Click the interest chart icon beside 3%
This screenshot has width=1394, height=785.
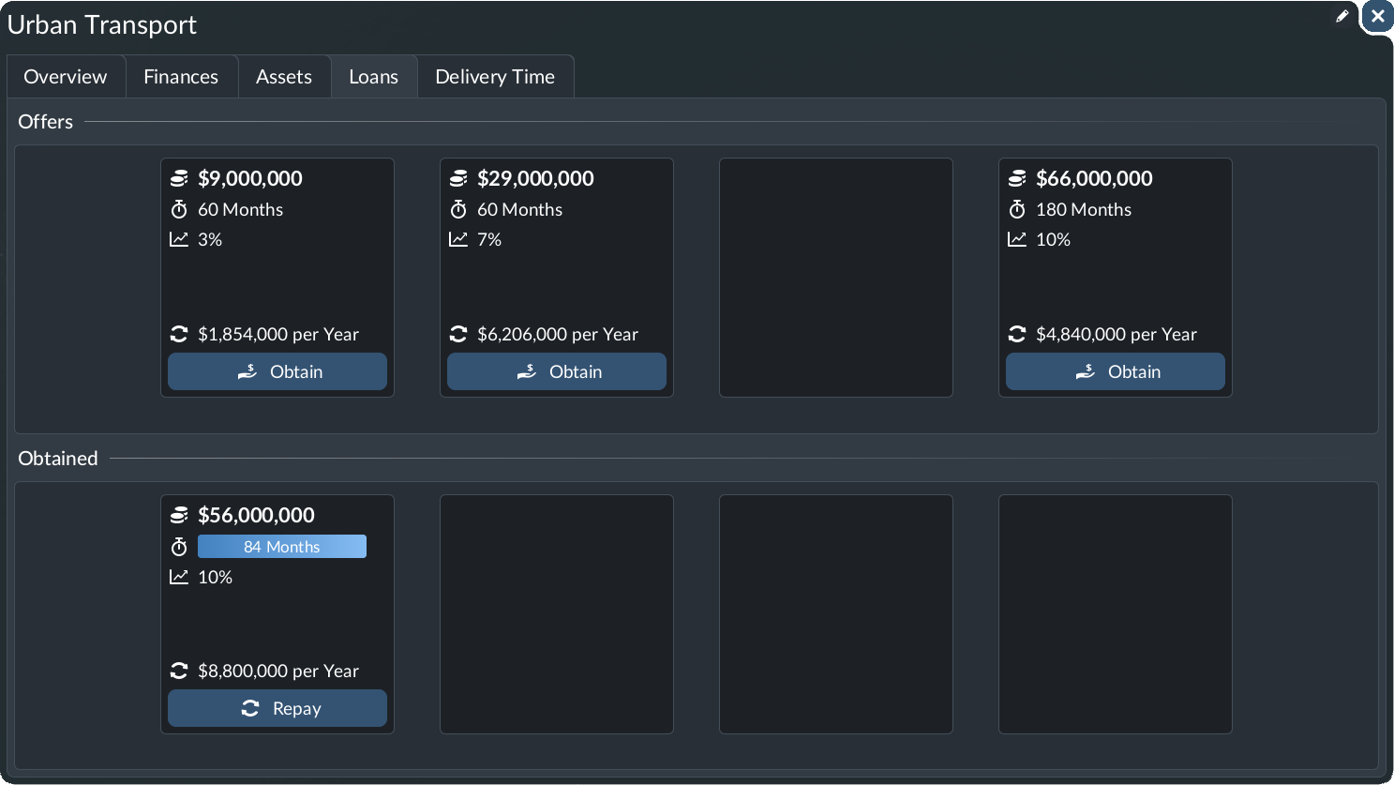click(x=179, y=239)
